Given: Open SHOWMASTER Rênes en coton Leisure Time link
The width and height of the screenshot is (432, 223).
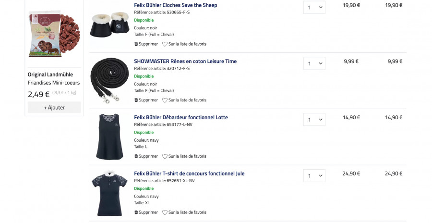Looking at the screenshot, I should (185, 62).
